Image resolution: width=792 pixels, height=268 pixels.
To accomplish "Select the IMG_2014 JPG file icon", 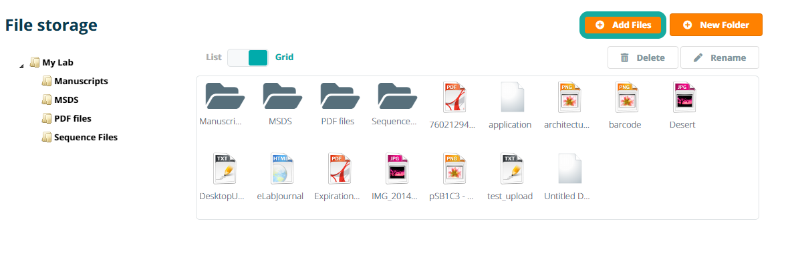I will click(395, 168).
